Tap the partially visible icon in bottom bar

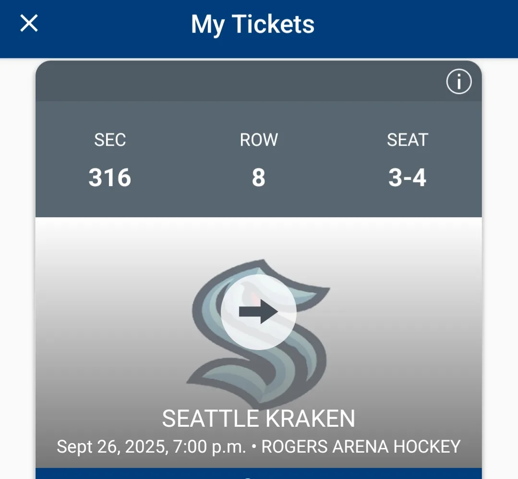click(248, 477)
